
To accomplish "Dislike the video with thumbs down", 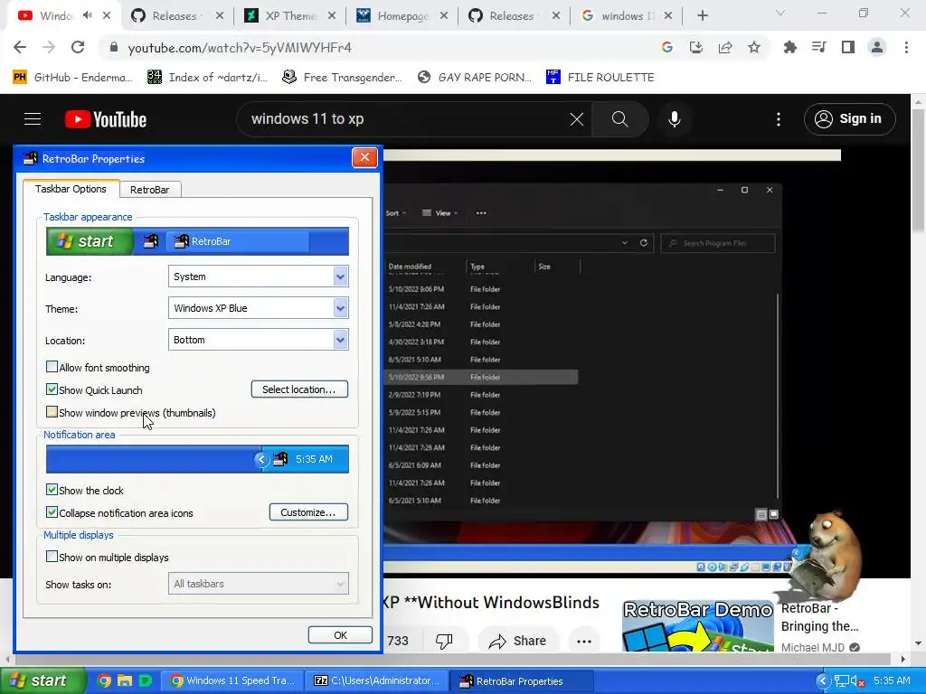I will (x=443, y=641).
